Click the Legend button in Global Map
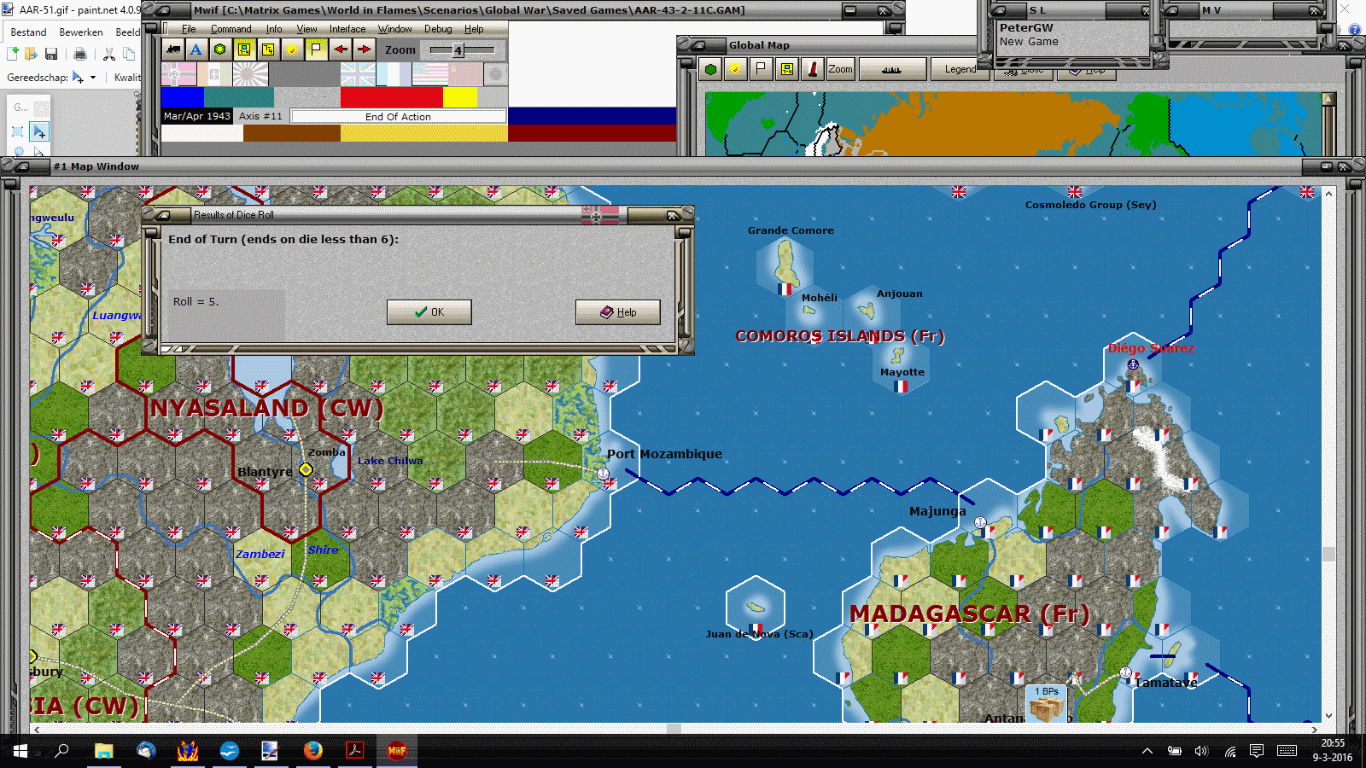The height and width of the screenshot is (768, 1366). click(960, 69)
